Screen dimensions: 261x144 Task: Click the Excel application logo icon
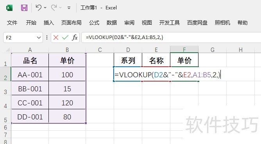9,8
